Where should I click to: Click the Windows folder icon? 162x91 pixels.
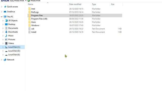pos(29,25)
